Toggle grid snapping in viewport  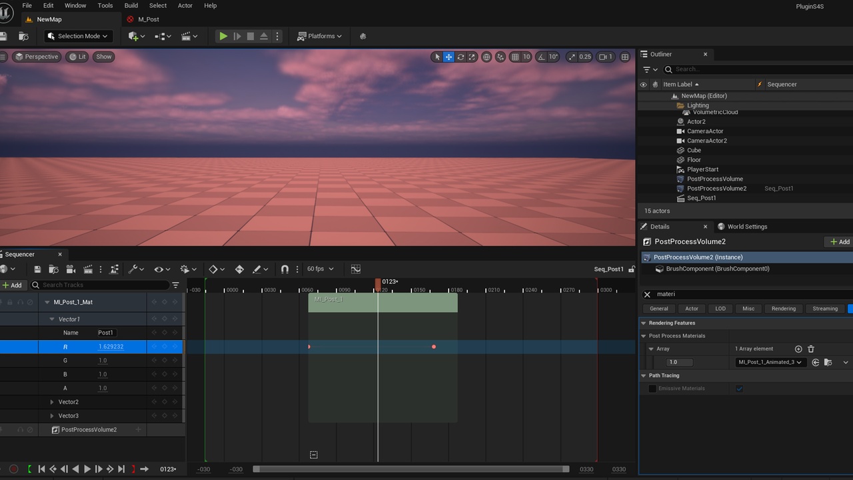515,57
